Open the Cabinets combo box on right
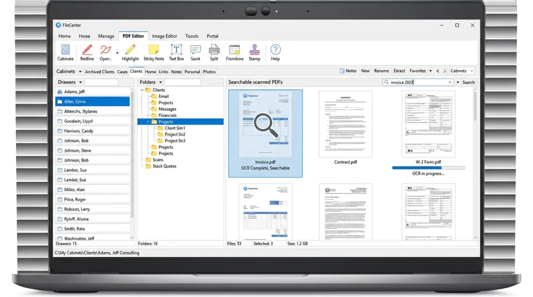The height and width of the screenshot is (297, 533). pos(461,71)
